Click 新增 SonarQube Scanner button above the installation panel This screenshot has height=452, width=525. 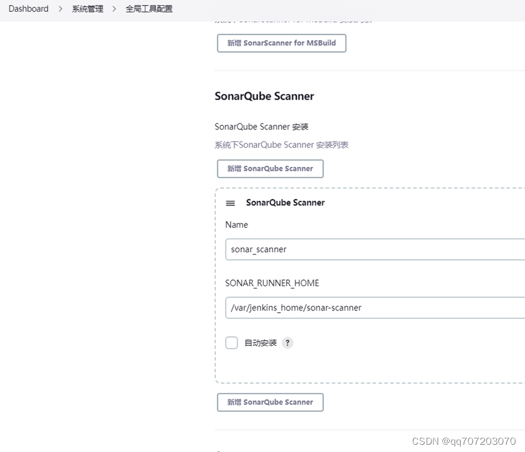click(x=270, y=168)
